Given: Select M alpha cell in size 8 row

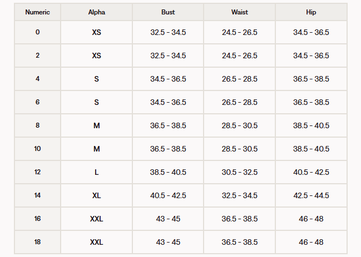Looking at the screenshot, I should (x=96, y=125).
